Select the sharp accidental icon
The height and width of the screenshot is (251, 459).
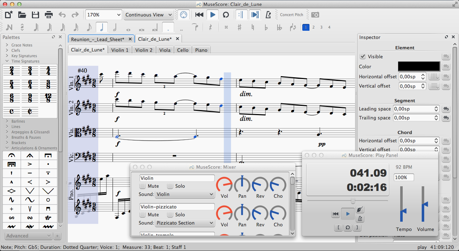(x=240, y=27)
